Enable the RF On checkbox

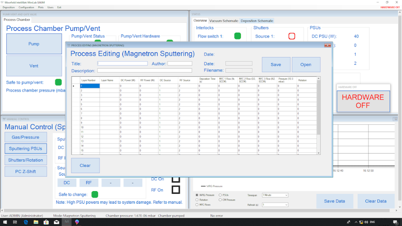tap(176, 190)
